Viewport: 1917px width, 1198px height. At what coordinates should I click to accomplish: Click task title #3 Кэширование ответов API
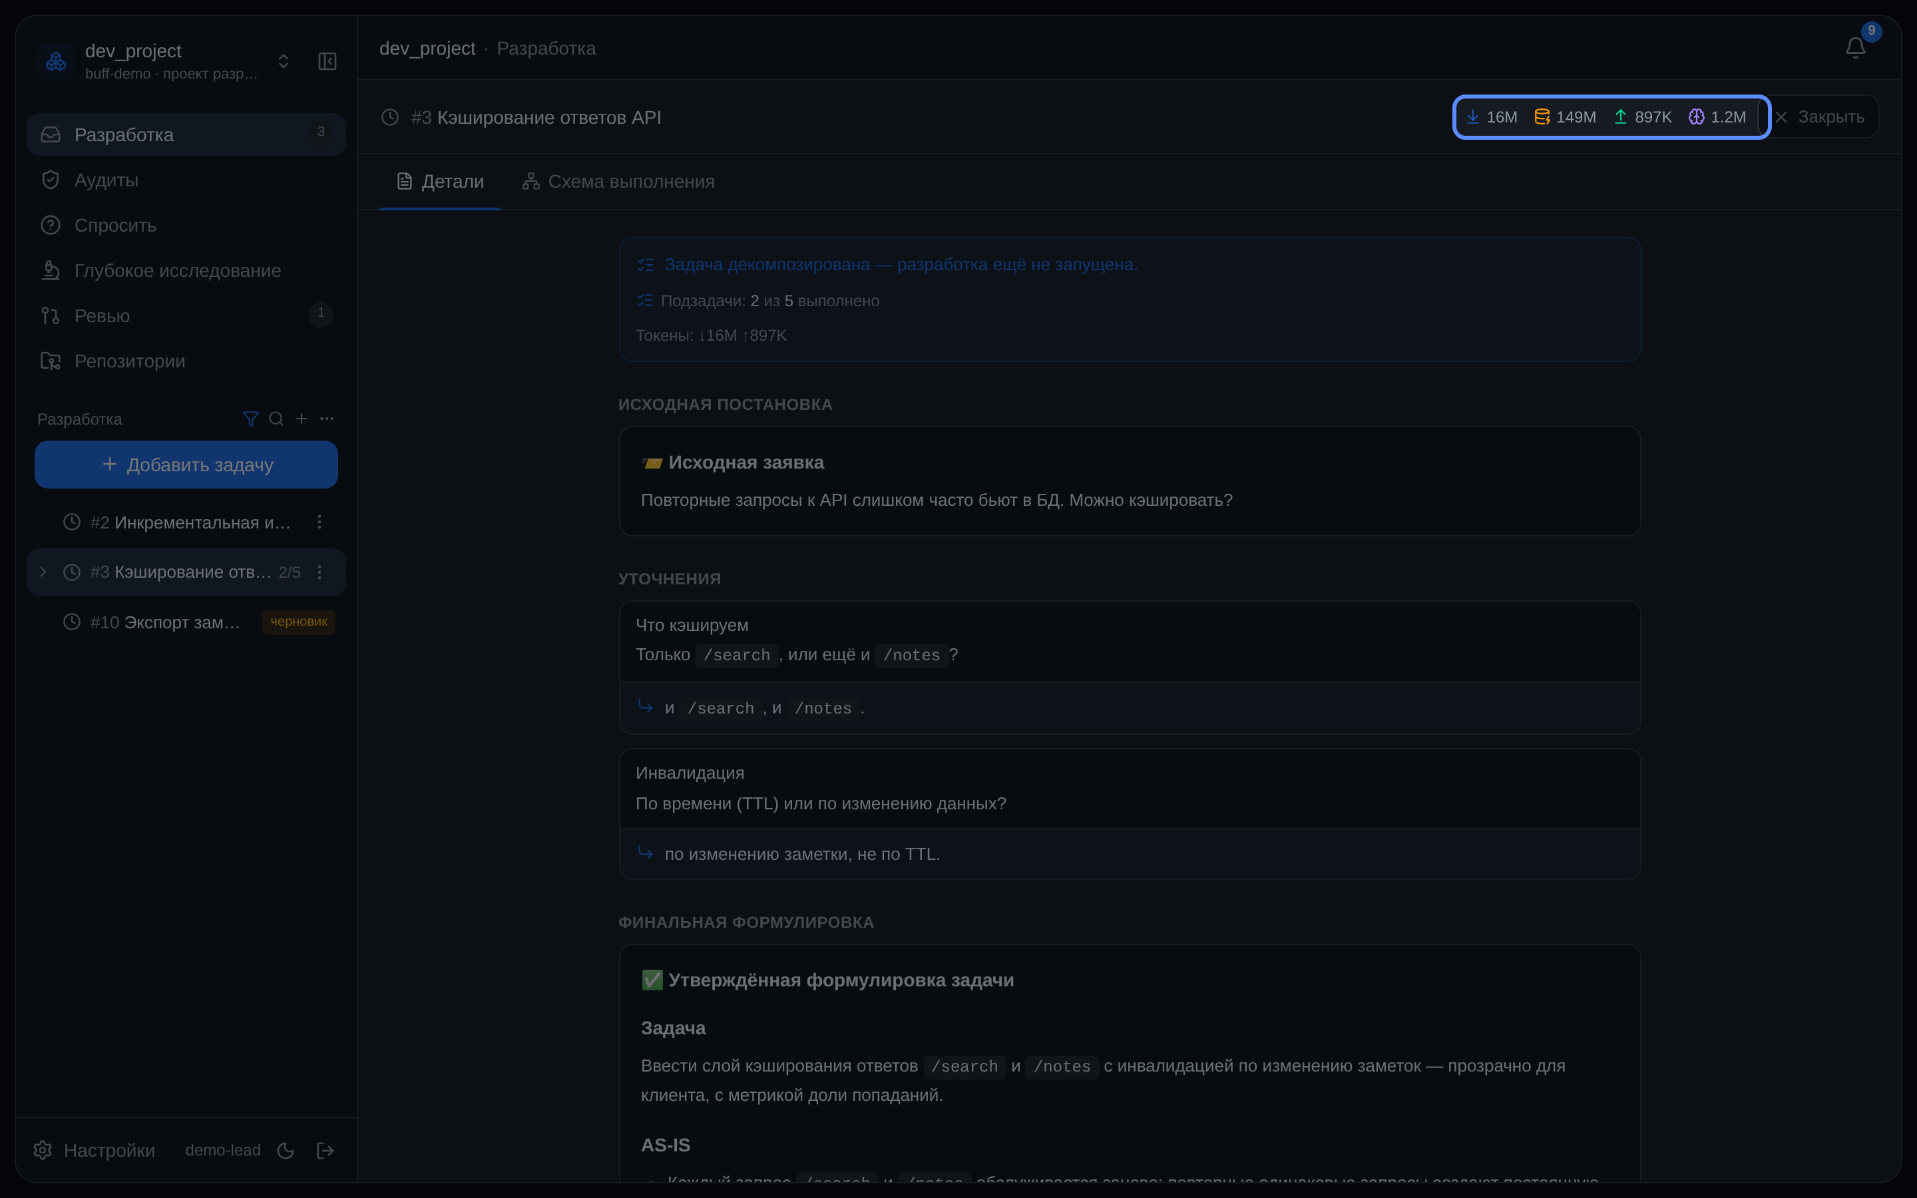tap(535, 117)
